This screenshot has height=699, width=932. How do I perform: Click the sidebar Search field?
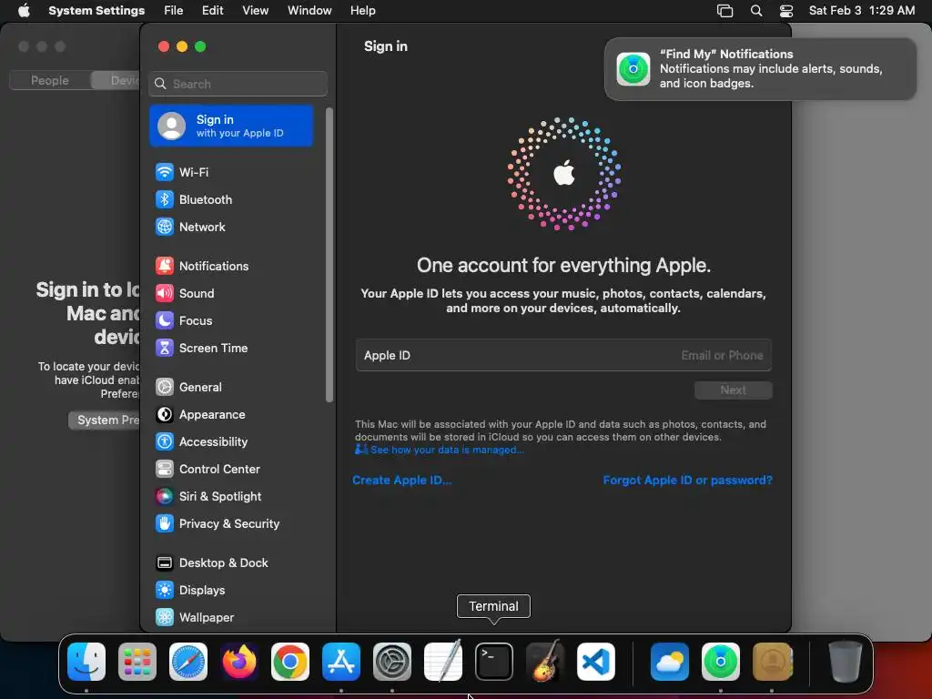pos(238,84)
